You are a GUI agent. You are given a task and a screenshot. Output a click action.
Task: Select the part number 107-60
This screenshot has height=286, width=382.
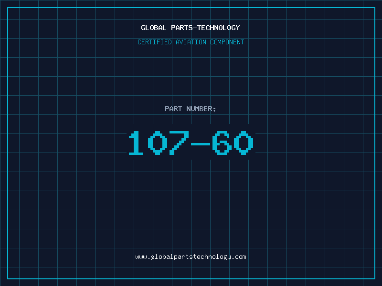pyautogui.click(x=191, y=143)
